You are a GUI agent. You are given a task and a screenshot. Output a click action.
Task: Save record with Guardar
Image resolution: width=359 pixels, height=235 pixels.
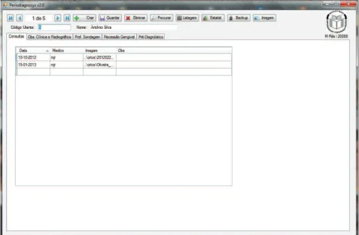point(110,18)
